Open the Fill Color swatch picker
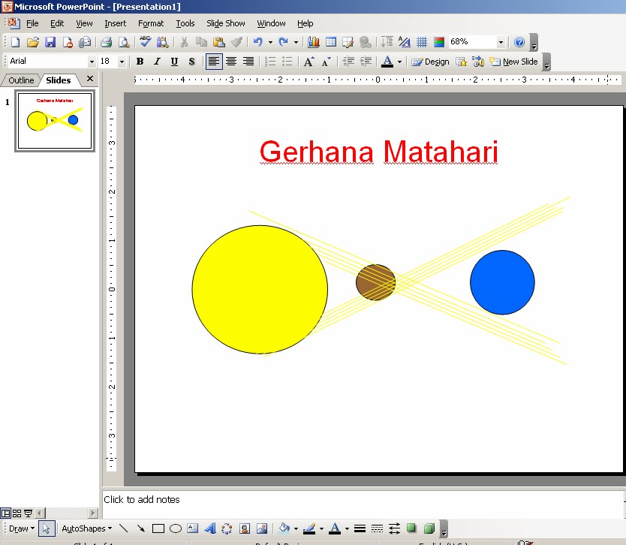This screenshot has width=626, height=545. click(x=284, y=528)
